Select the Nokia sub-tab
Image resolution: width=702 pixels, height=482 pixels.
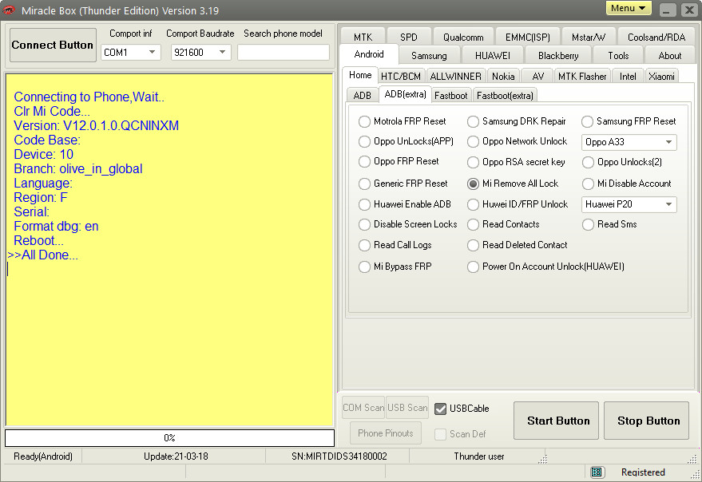coord(503,77)
